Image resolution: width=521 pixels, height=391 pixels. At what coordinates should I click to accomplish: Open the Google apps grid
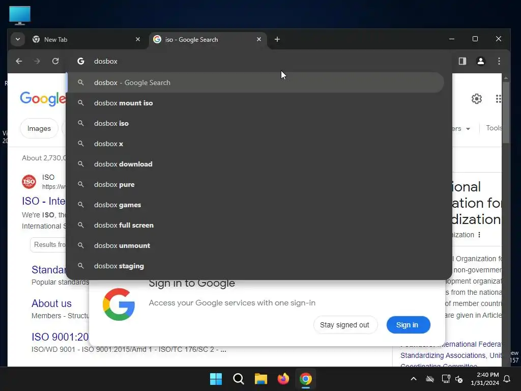click(x=499, y=99)
